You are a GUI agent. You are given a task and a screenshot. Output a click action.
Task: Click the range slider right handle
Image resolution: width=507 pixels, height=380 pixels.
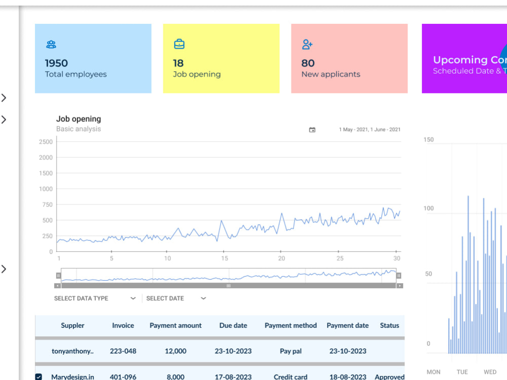399,275
